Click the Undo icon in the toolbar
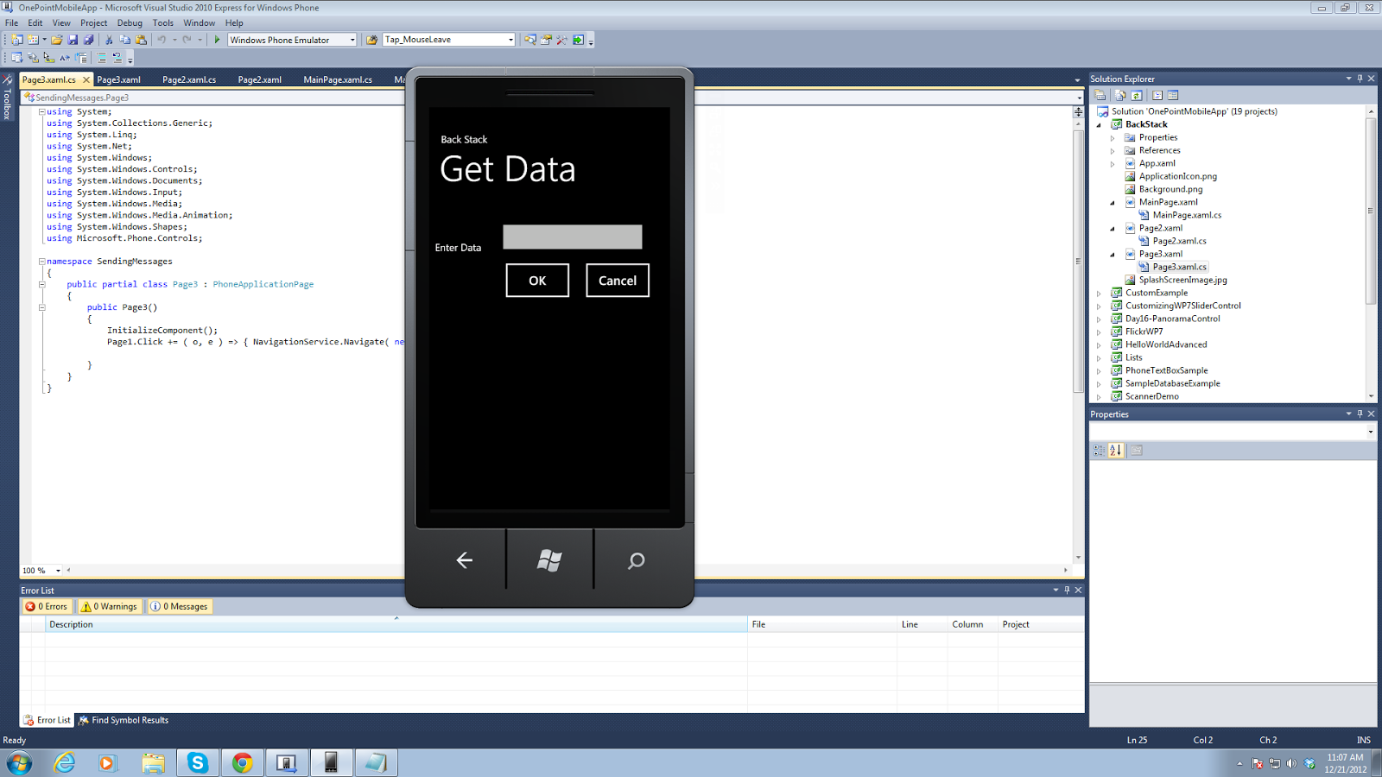The width and height of the screenshot is (1382, 777). (x=162, y=40)
